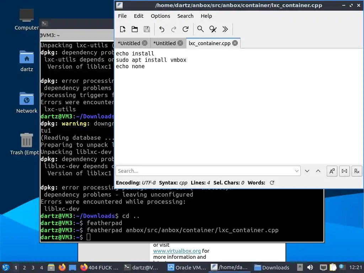Switch to the first *Untitled tab
Viewport: 364px width, 273px height.
pyautogui.click(x=129, y=43)
